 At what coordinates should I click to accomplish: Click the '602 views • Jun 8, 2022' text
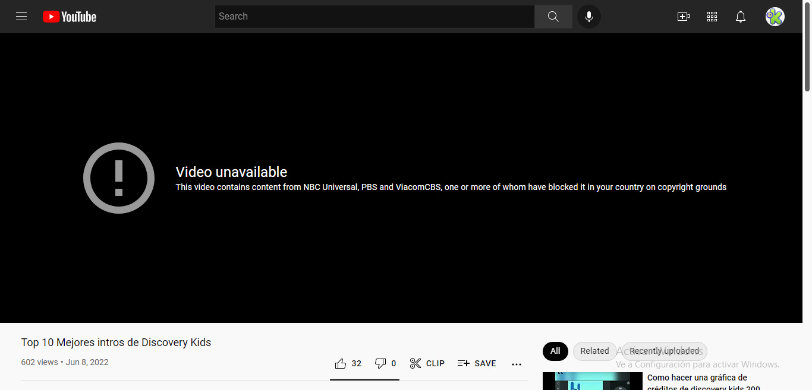point(65,362)
